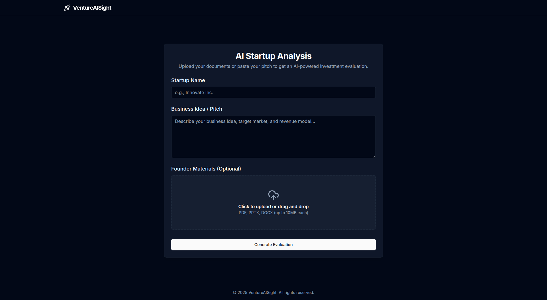Screen dimensions: 547x300
Task: Click the "Describe your business idea" placeholder text
Action: point(245,121)
